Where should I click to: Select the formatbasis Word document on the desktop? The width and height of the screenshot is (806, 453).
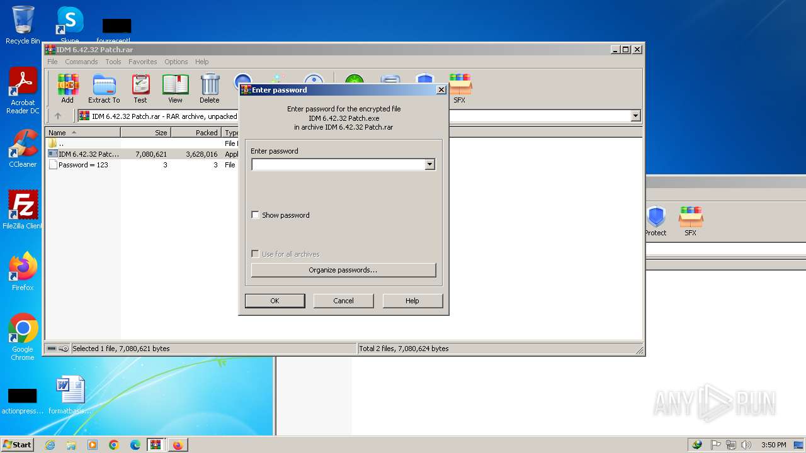point(69,394)
